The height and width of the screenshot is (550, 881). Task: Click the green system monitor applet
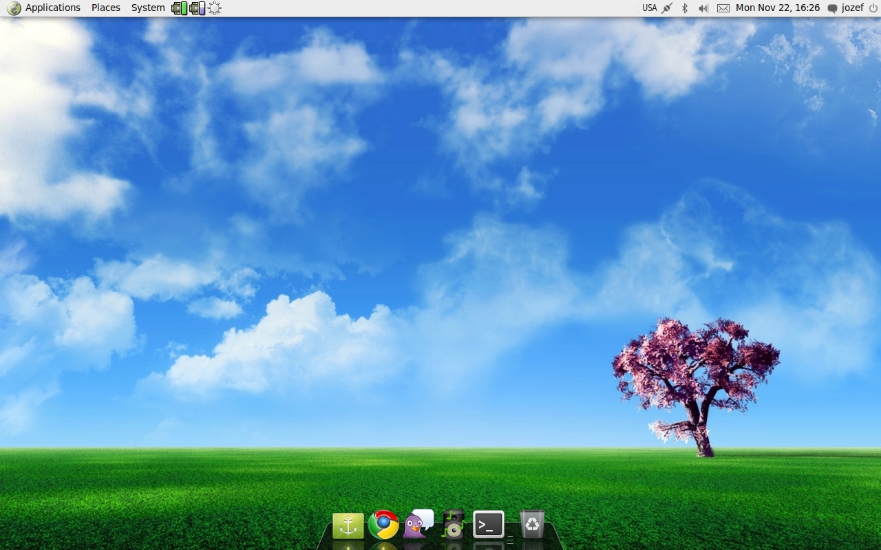point(180,8)
